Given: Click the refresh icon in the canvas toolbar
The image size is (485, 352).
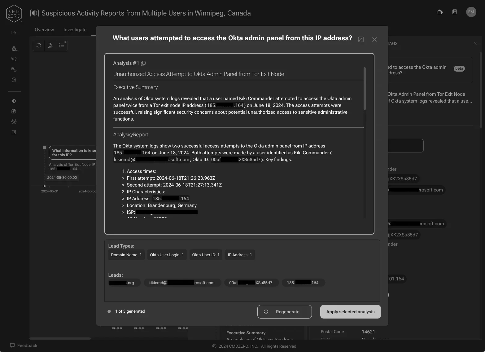Looking at the screenshot, I should [39, 45].
